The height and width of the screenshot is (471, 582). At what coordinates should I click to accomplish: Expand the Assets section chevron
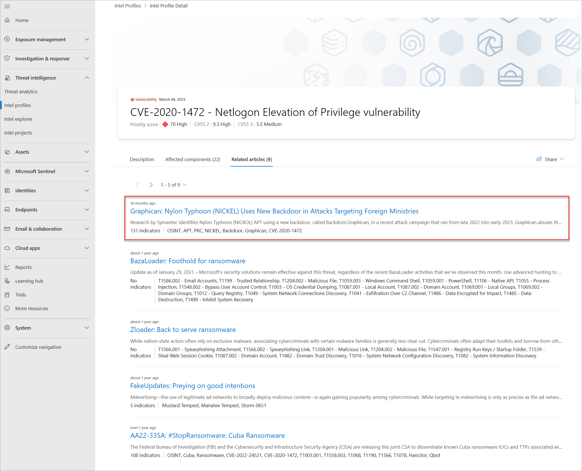87,152
